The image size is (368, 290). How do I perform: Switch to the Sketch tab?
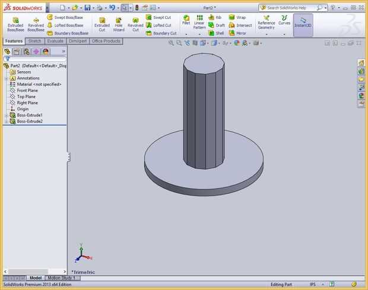click(x=35, y=41)
